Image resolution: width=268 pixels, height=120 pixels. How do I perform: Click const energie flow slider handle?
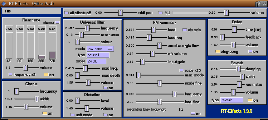point(159,46)
